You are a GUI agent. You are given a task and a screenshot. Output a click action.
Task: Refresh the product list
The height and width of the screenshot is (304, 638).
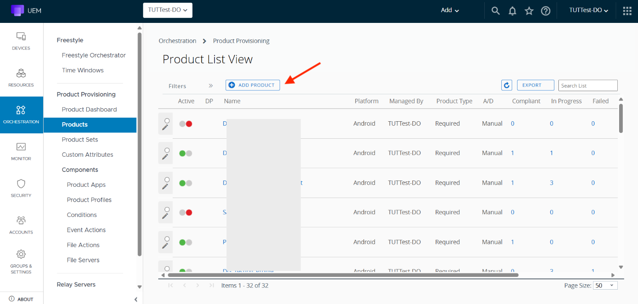pos(507,85)
